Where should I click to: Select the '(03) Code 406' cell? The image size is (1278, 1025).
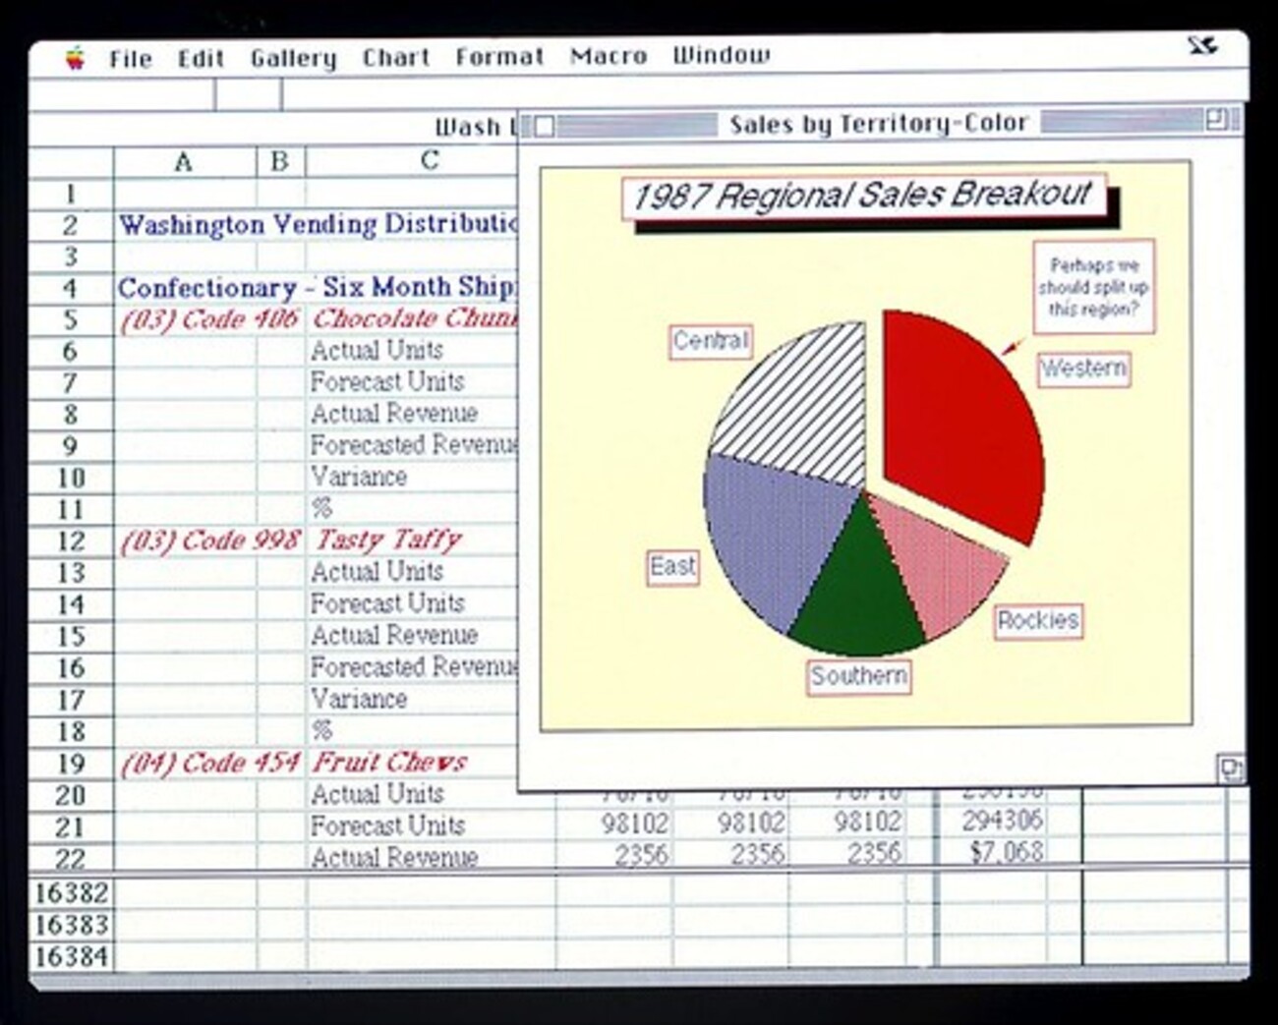click(209, 320)
